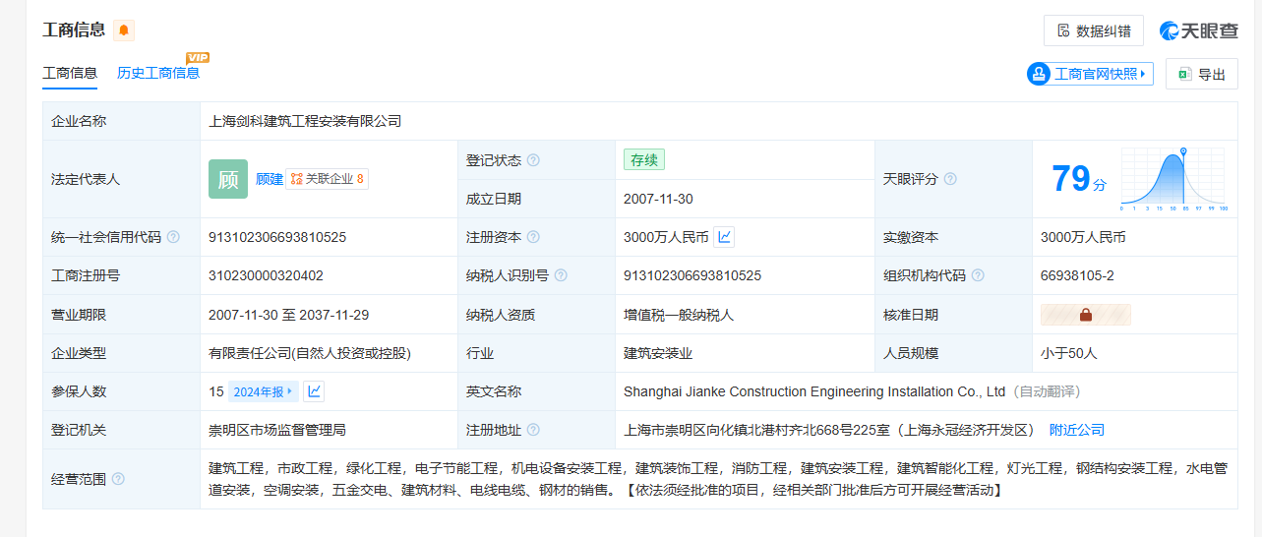Open the 注册资本 trend chart icon

[725, 237]
